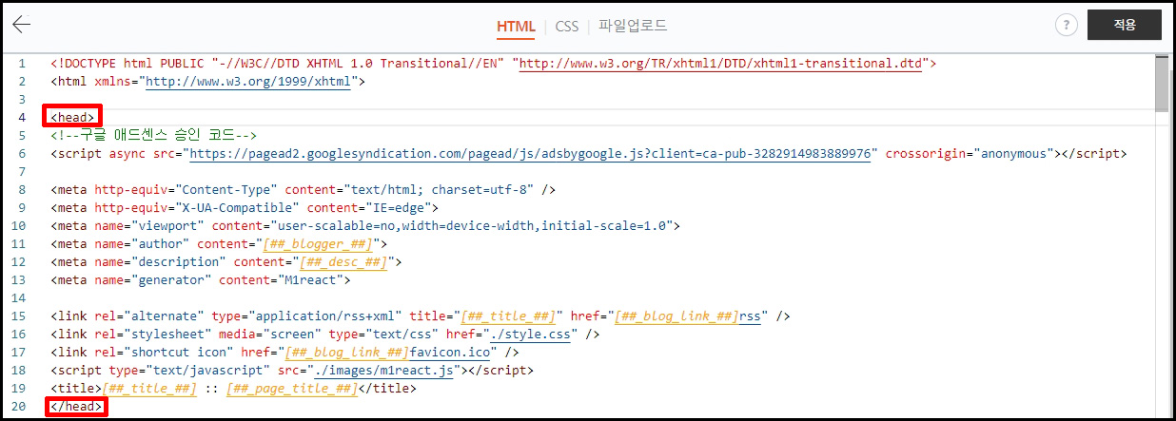Screen dimensions: 1176x421
Task: Click the [##_page_title_##] placeholder
Action: pos(291,388)
